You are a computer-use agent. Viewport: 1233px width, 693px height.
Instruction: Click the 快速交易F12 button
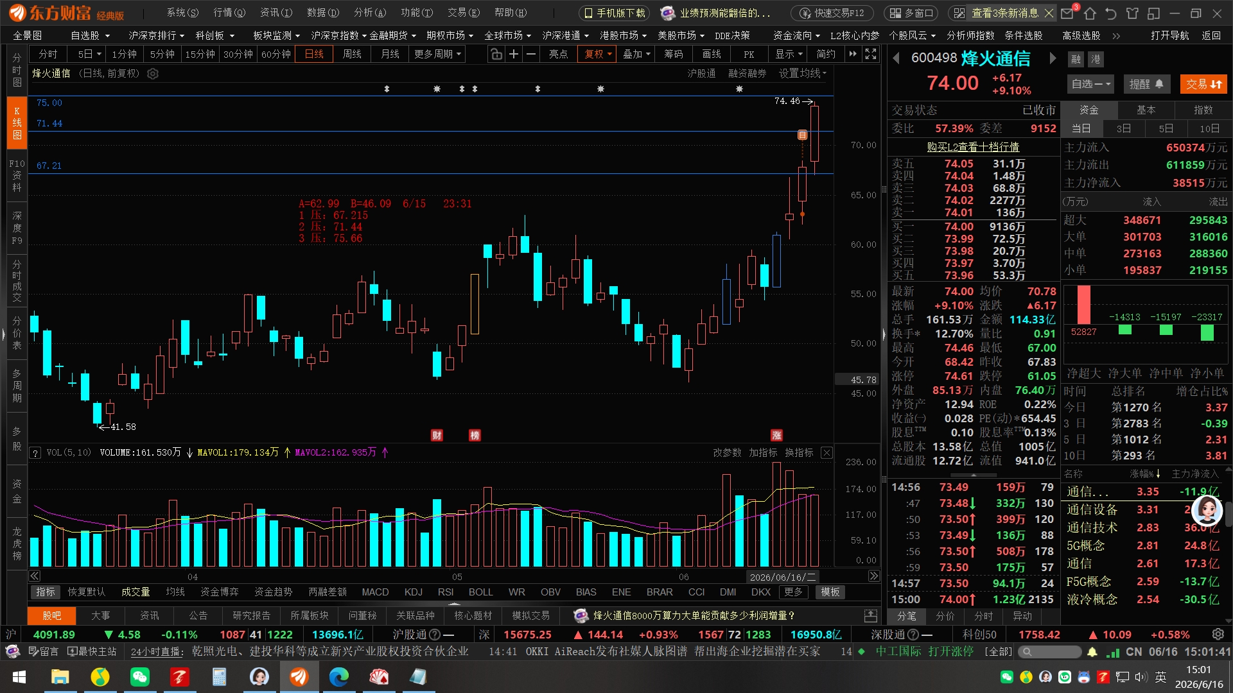tap(832, 13)
